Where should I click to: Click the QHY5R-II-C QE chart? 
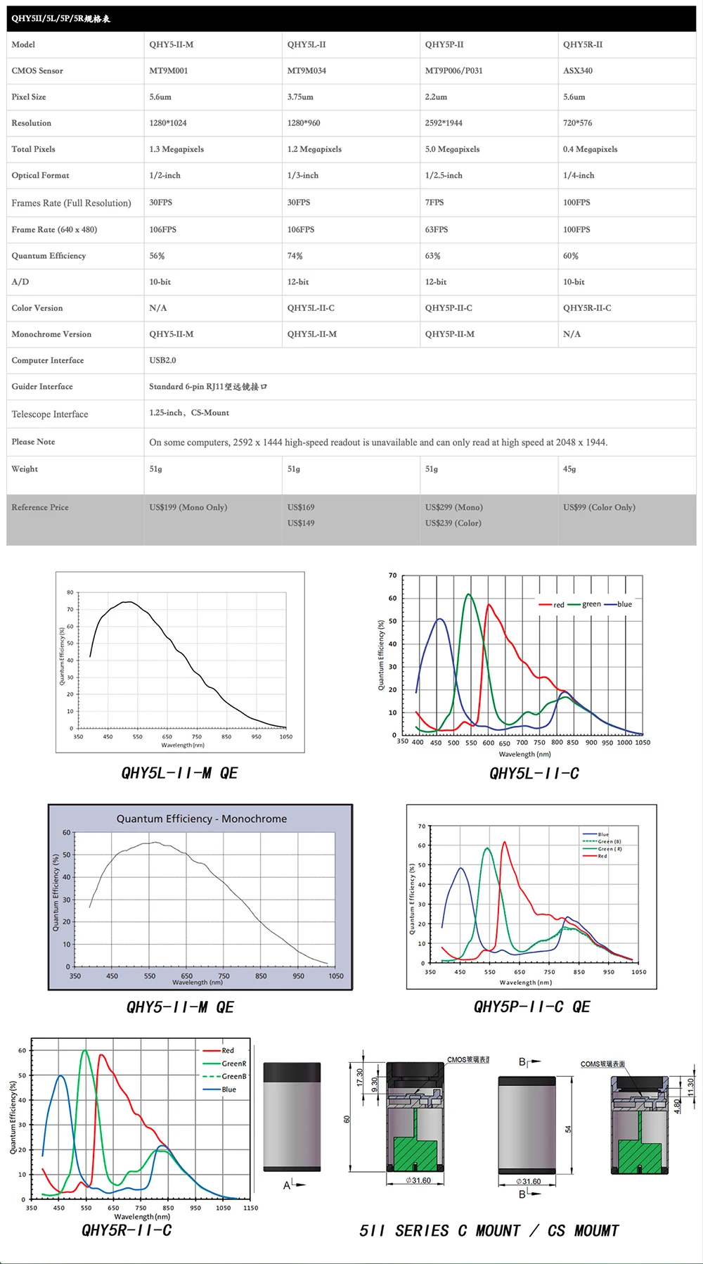click(133, 1128)
